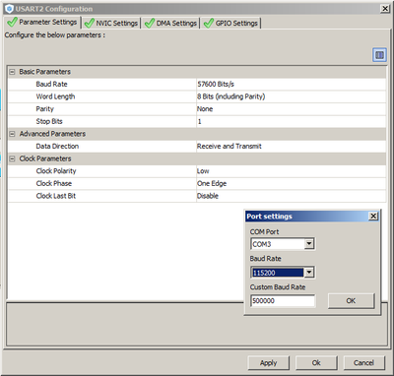Collapse the Basic Parameters section
394x376 pixels.
[x=12, y=72]
